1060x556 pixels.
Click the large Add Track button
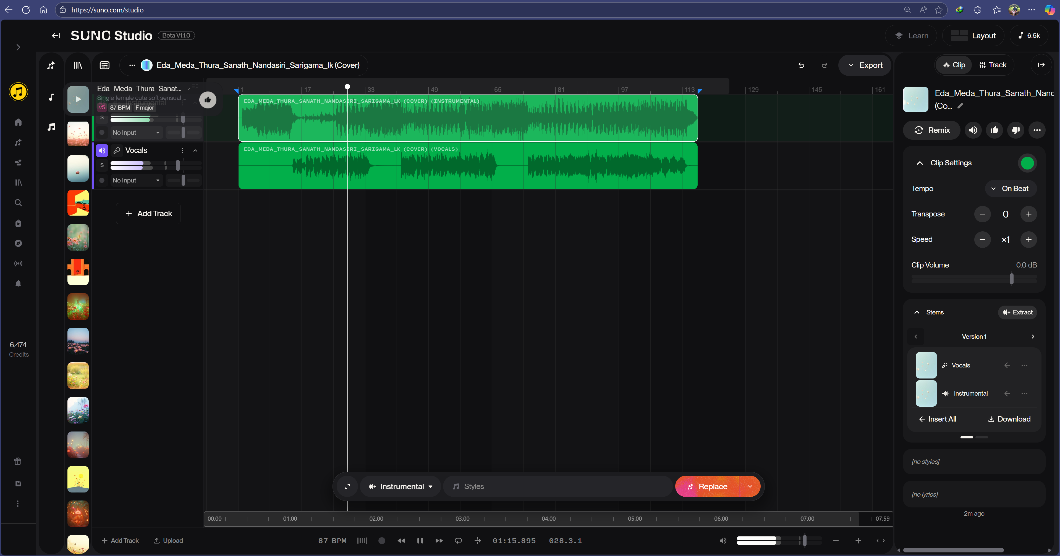click(x=148, y=214)
